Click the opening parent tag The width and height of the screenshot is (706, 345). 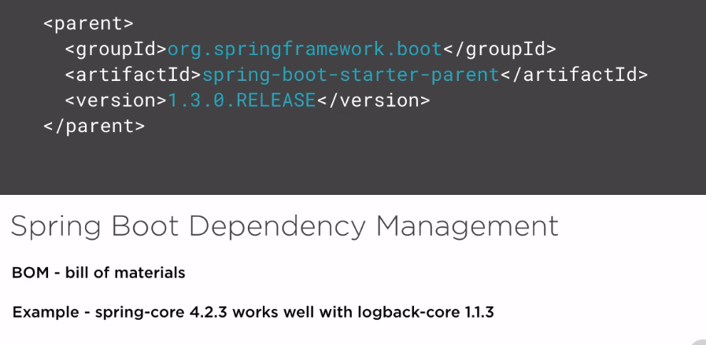point(87,23)
